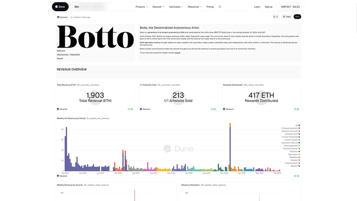Click @paarad avatar below Weekly Art Revenue chart
Viewport: 357px width, 201px height.
58,176
